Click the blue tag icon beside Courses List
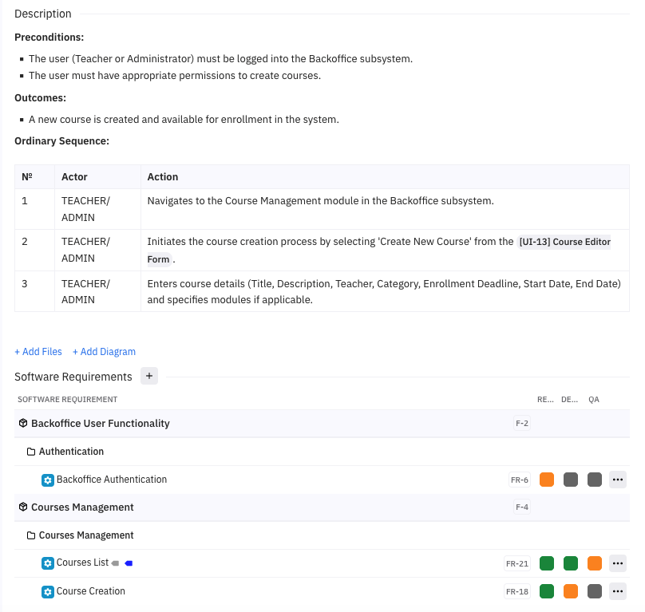This screenshot has width=645, height=612. coord(129,563)
